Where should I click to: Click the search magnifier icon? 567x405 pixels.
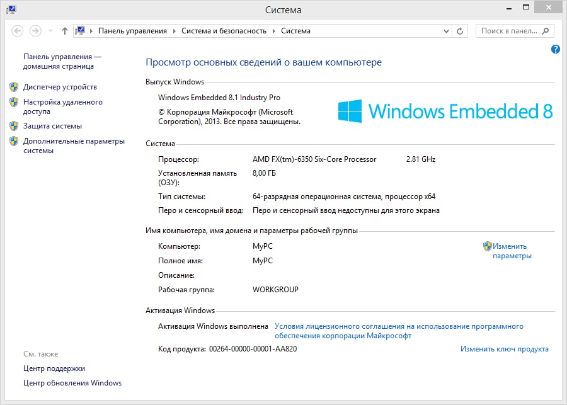point(546,31)
